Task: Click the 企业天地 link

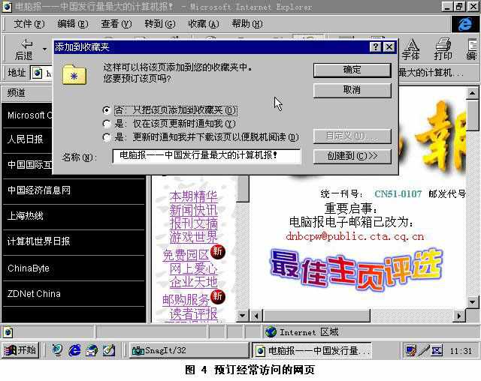Action: point(194,282)
